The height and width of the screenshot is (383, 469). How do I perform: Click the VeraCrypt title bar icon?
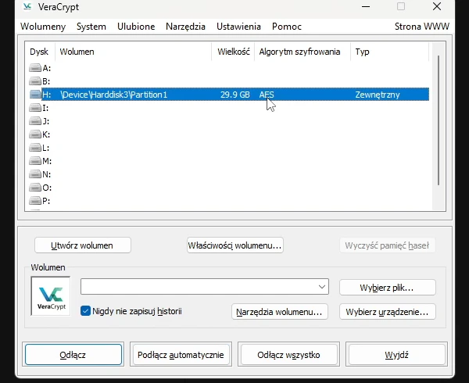27,6
